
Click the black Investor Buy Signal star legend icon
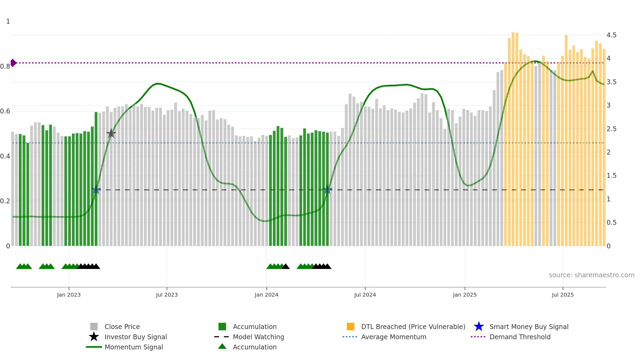point(94,337)
